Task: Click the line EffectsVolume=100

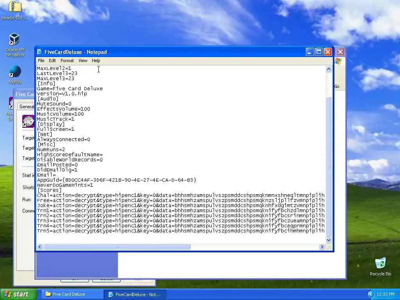Action: (64, 109)
